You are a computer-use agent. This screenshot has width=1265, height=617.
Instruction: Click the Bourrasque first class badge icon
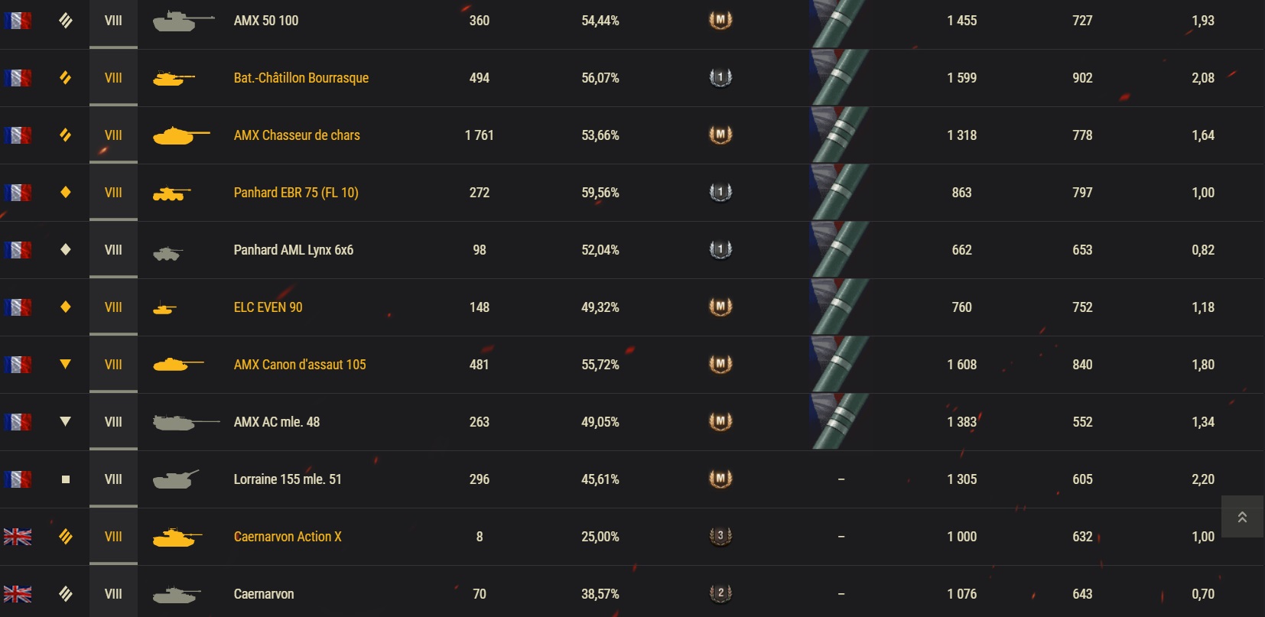[720, 78]
